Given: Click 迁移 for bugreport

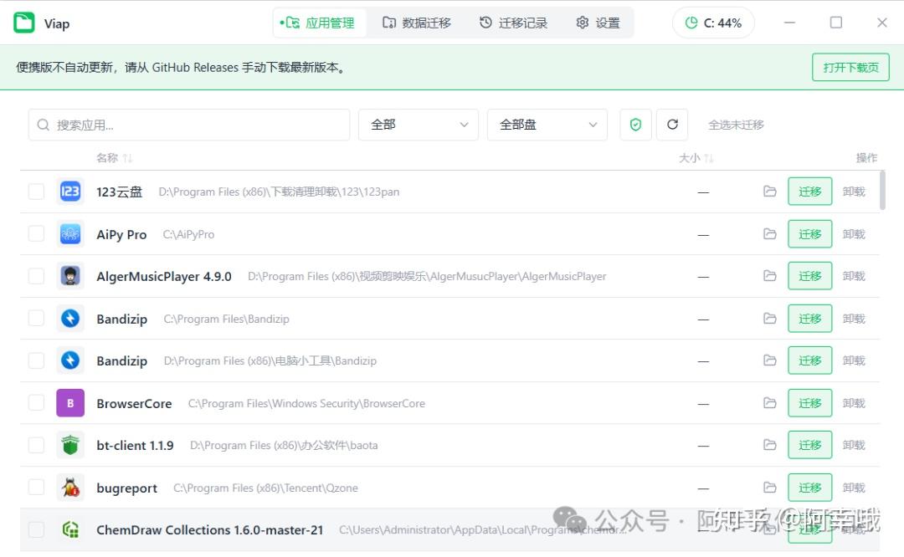Looking at the screenshot, I should point(810,488).
